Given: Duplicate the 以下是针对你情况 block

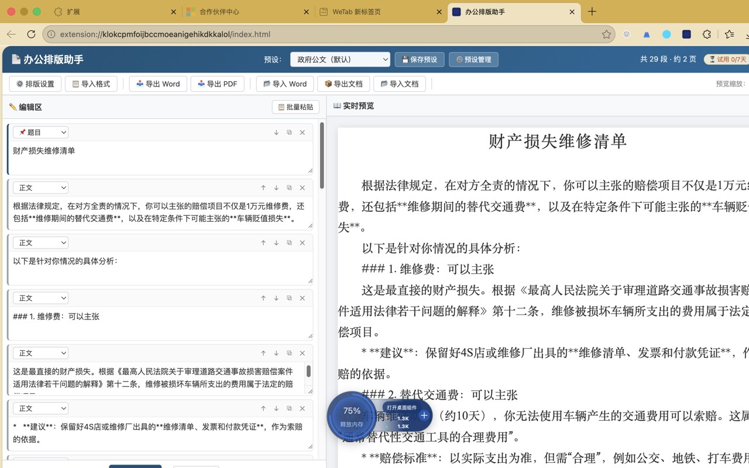Looking at the screenshot, I should click(289, 243).
